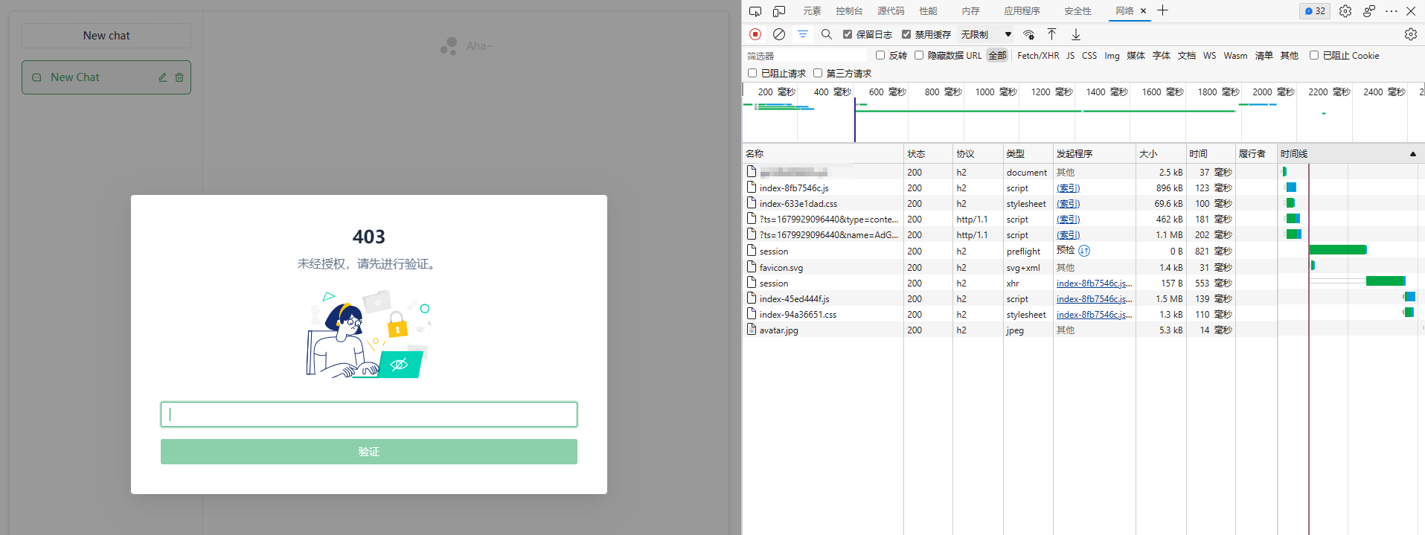Select the New Chat conversation item

106,77
